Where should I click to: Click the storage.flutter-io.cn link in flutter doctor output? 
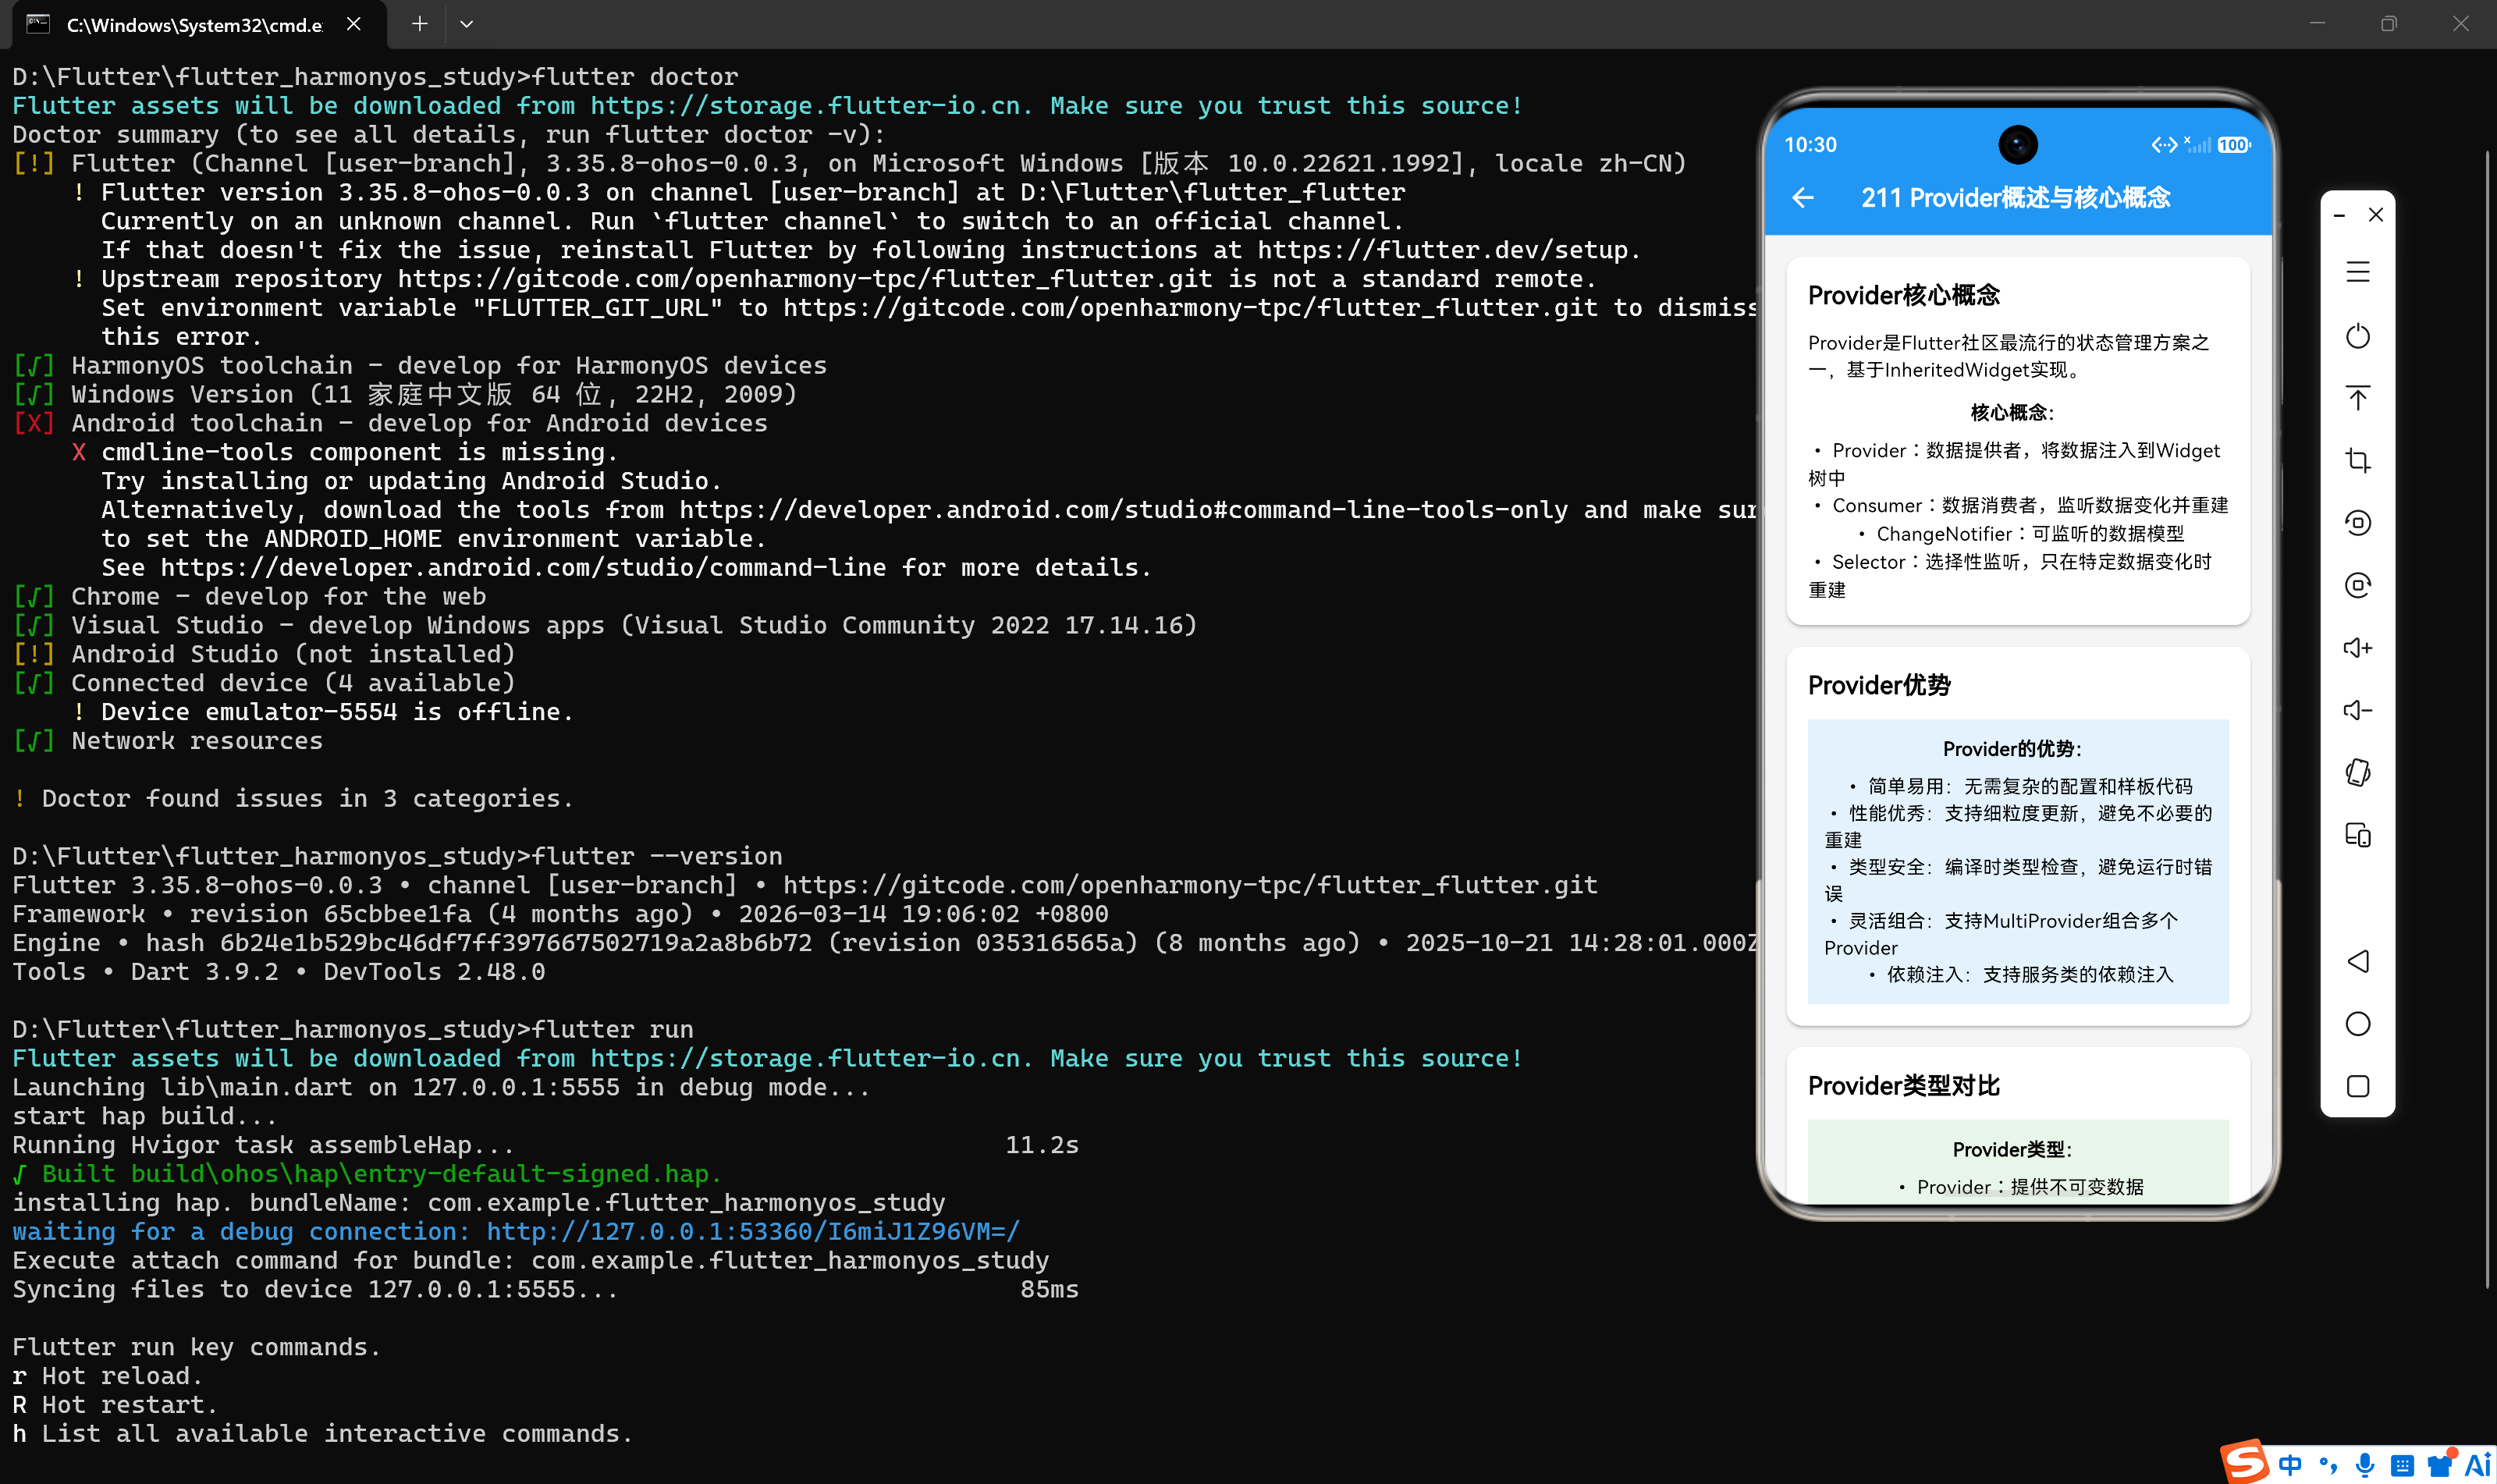tap(806, 105)
